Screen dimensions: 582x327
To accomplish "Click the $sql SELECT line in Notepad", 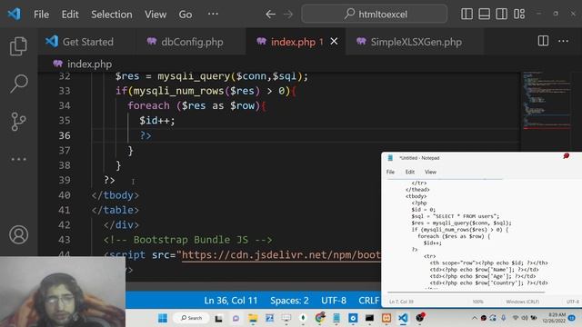I will coord(456,216).
